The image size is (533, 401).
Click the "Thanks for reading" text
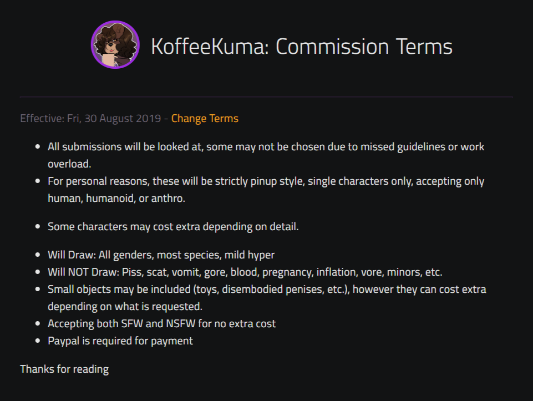tap(64, 369)
